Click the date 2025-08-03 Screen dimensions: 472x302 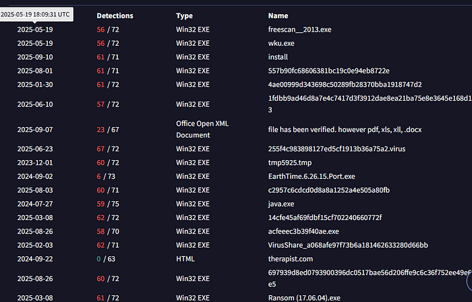pyautogui.click(x=35, y=190)
